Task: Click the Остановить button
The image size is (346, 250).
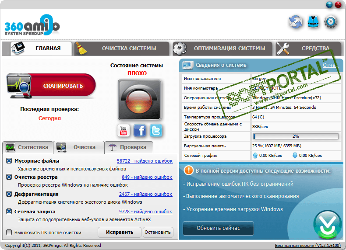Action: [158, 233]
